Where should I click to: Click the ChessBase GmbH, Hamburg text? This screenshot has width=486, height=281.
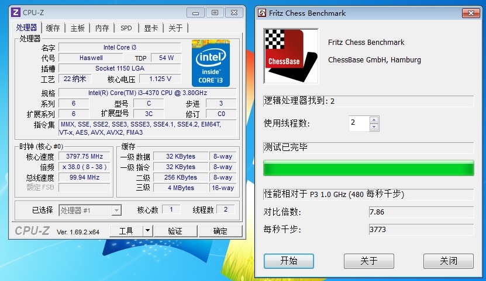374,59
